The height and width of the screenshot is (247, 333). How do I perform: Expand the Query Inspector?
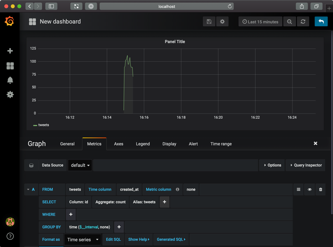point(306,165)
